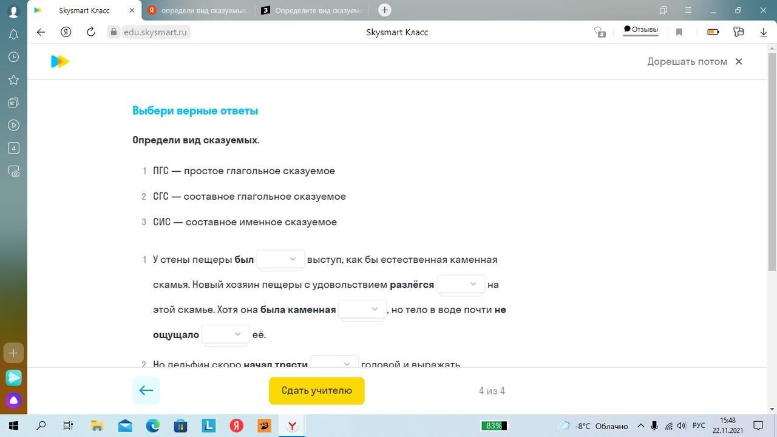Expand dropdown after the word «разлёгся»

(461, 284)
